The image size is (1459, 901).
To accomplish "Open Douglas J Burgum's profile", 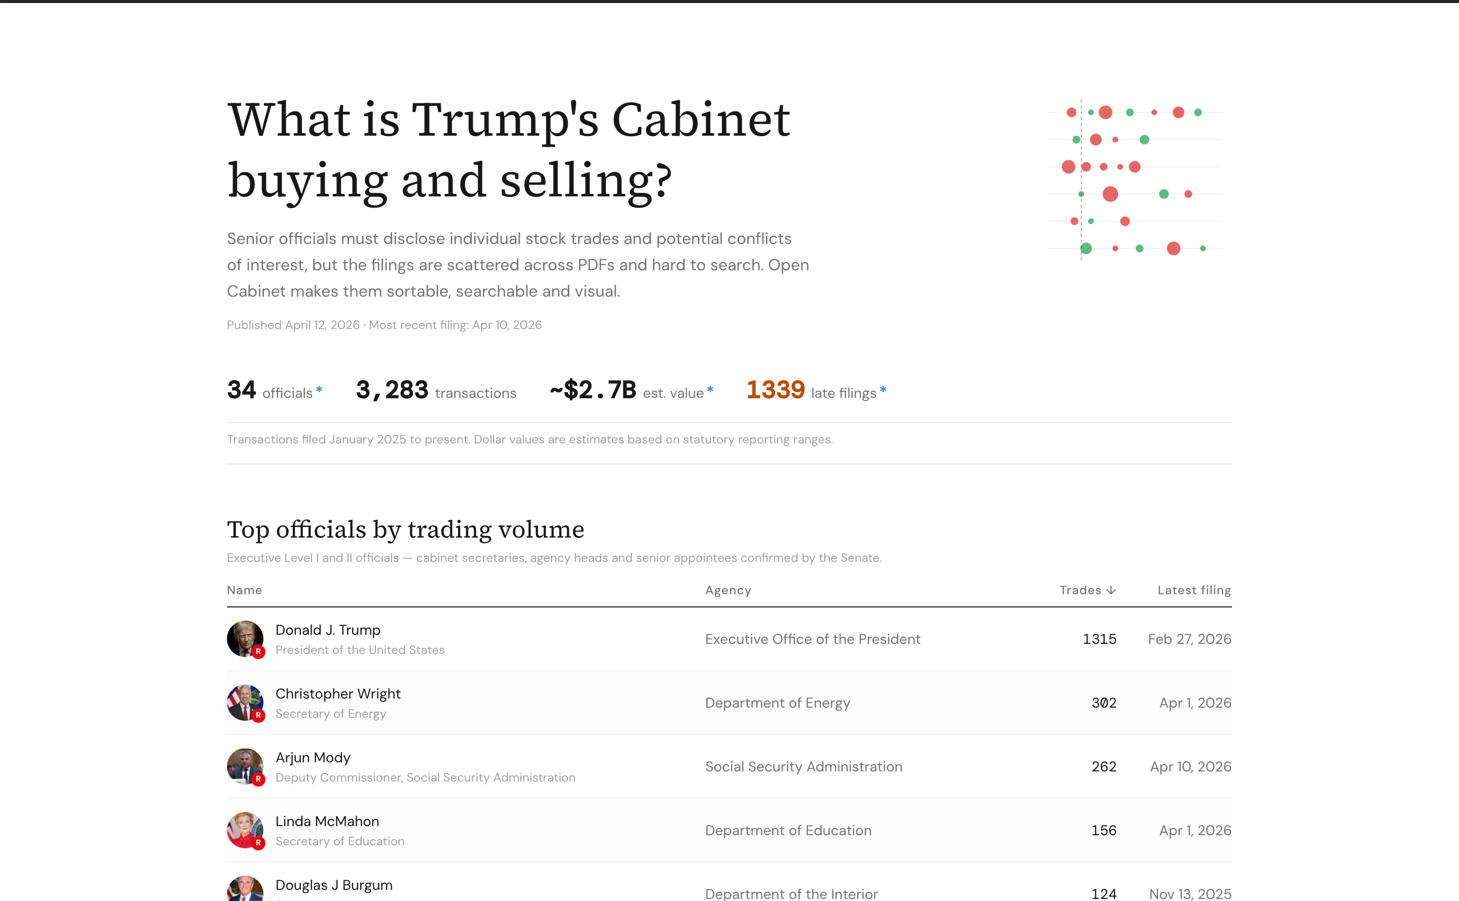I will pyautogui.click(x=334, y=885).
